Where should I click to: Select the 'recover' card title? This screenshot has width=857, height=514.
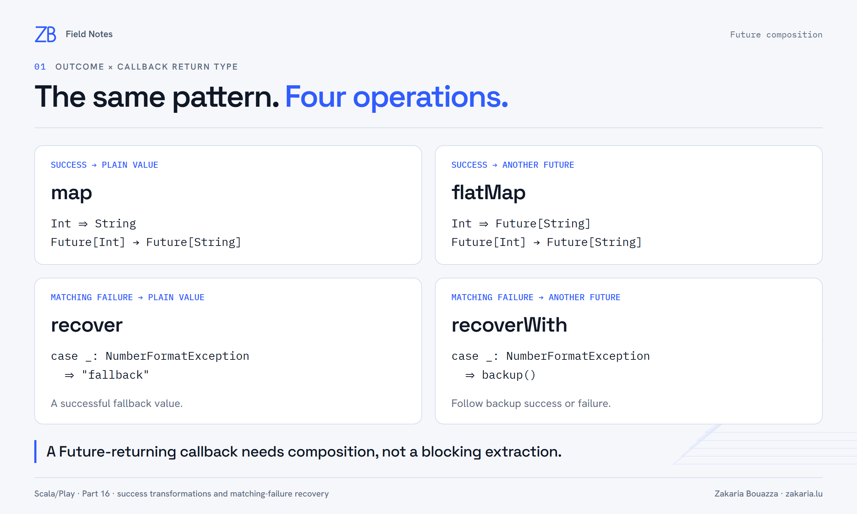87,325
